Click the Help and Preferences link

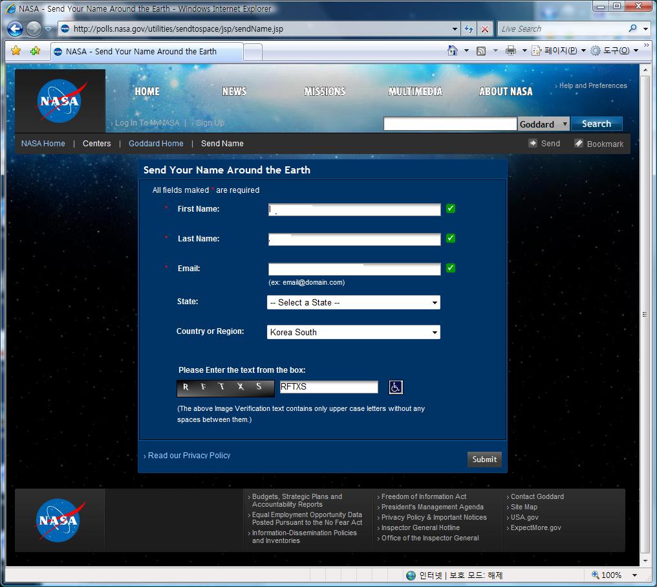pos(593,85)
